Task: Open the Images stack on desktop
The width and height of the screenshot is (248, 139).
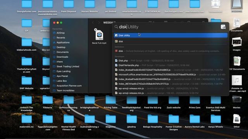Action: (x=237, y=44)
